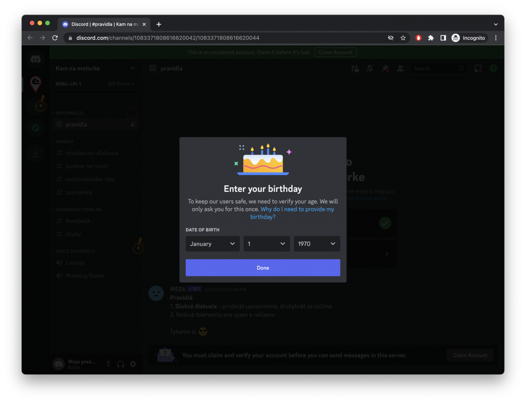Click the Discord home icon
Viewport: 526px width, 403px height.
tap(36, 60)
